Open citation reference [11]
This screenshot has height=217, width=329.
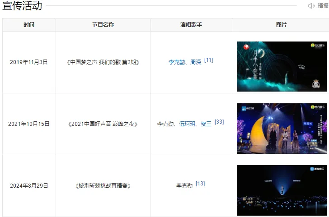(x=209, y=60)
